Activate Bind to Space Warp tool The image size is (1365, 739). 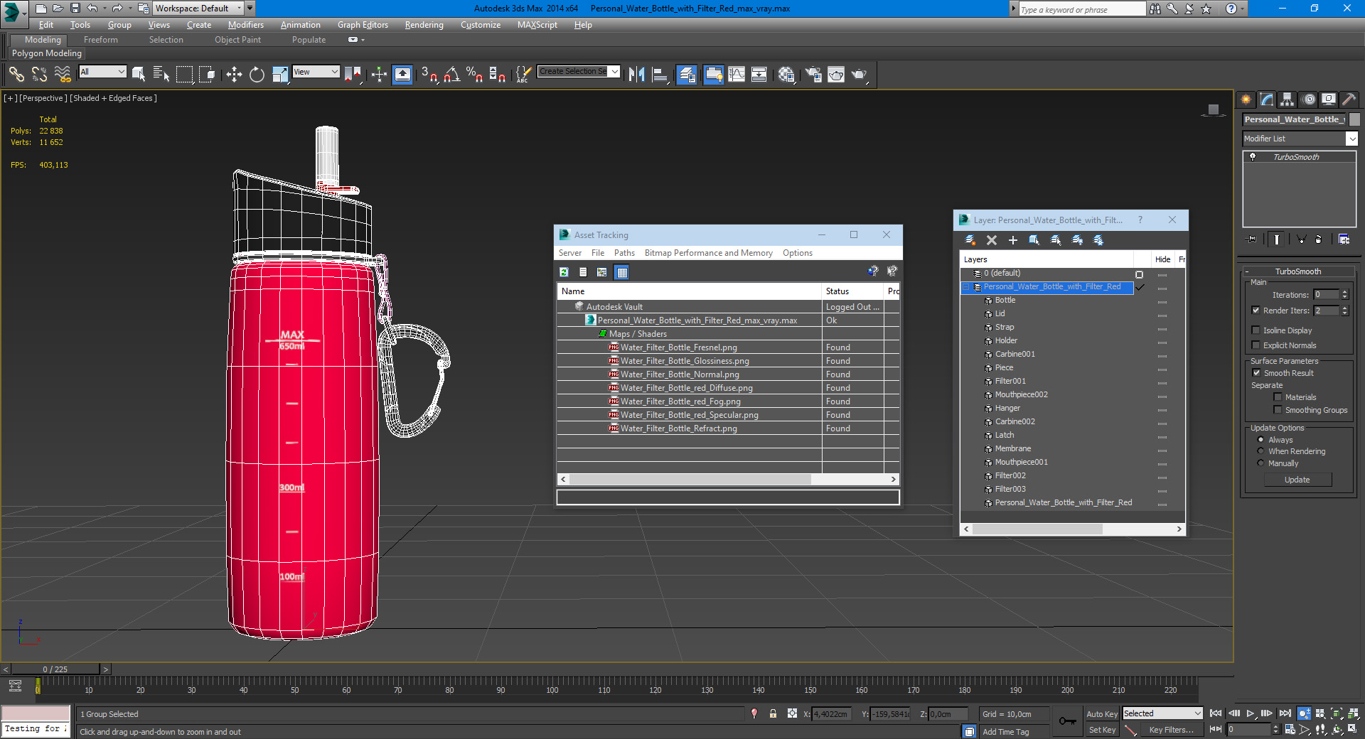tap(63, 74)
